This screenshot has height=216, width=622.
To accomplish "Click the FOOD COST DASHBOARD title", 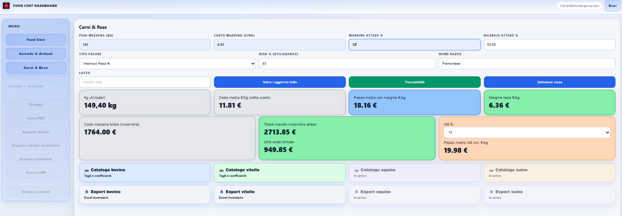I will pyautogui.click(x=35, y=6).
